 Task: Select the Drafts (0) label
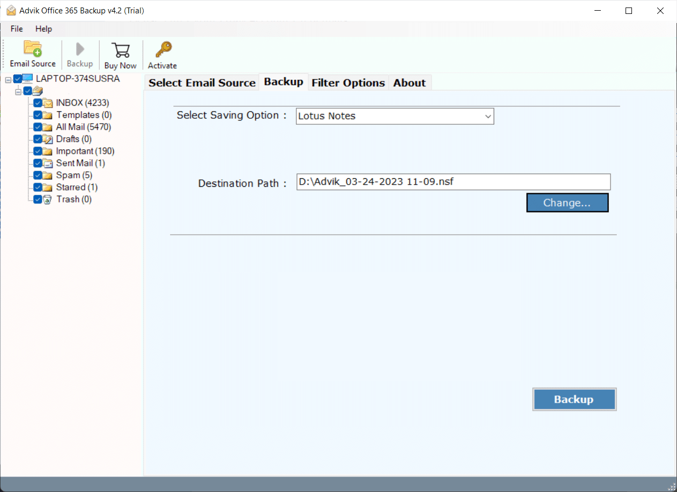pyautogui.click(x=74, y=139)
